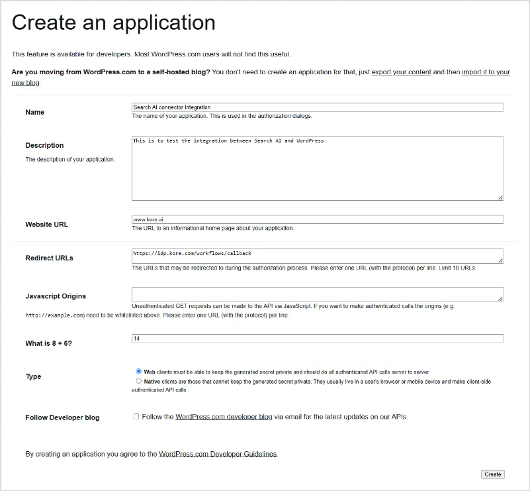Click the Javascript Origins resize handle
This screenshot has height=491, width=530.
click(x=501, y=299)
